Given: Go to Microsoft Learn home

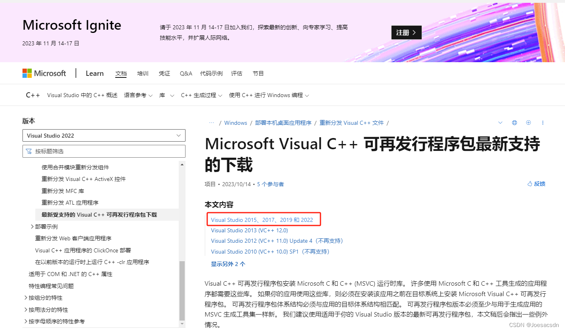Looking at the screenshot, I should point(95,73).
